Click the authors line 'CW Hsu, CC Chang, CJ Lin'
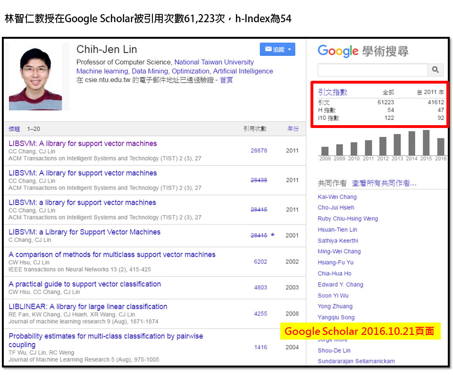This screenshot has height=375, width=453. pos(44,292)
